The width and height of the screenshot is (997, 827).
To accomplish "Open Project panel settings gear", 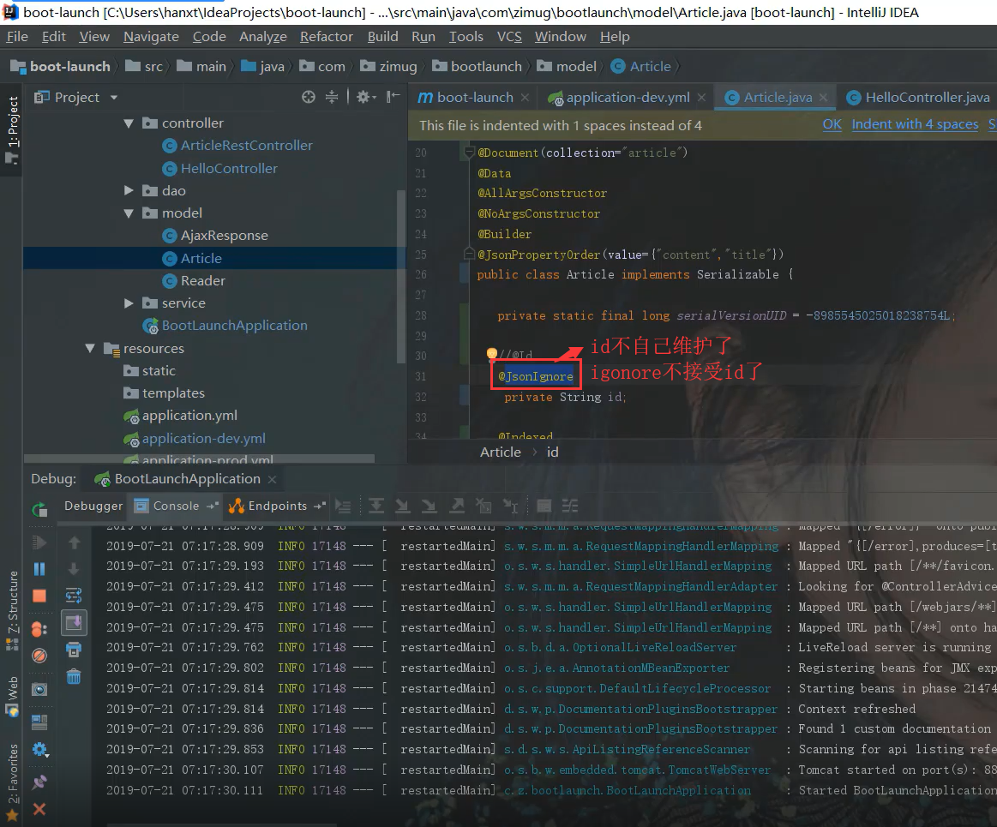I will 365,97.
